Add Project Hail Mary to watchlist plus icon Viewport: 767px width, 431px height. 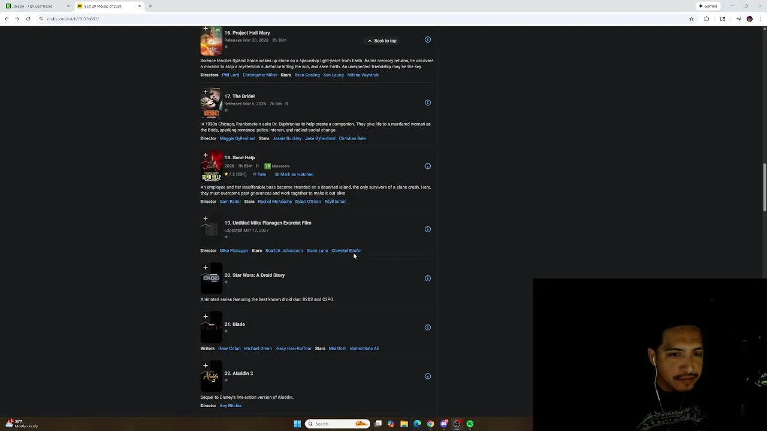click(206, 29)
